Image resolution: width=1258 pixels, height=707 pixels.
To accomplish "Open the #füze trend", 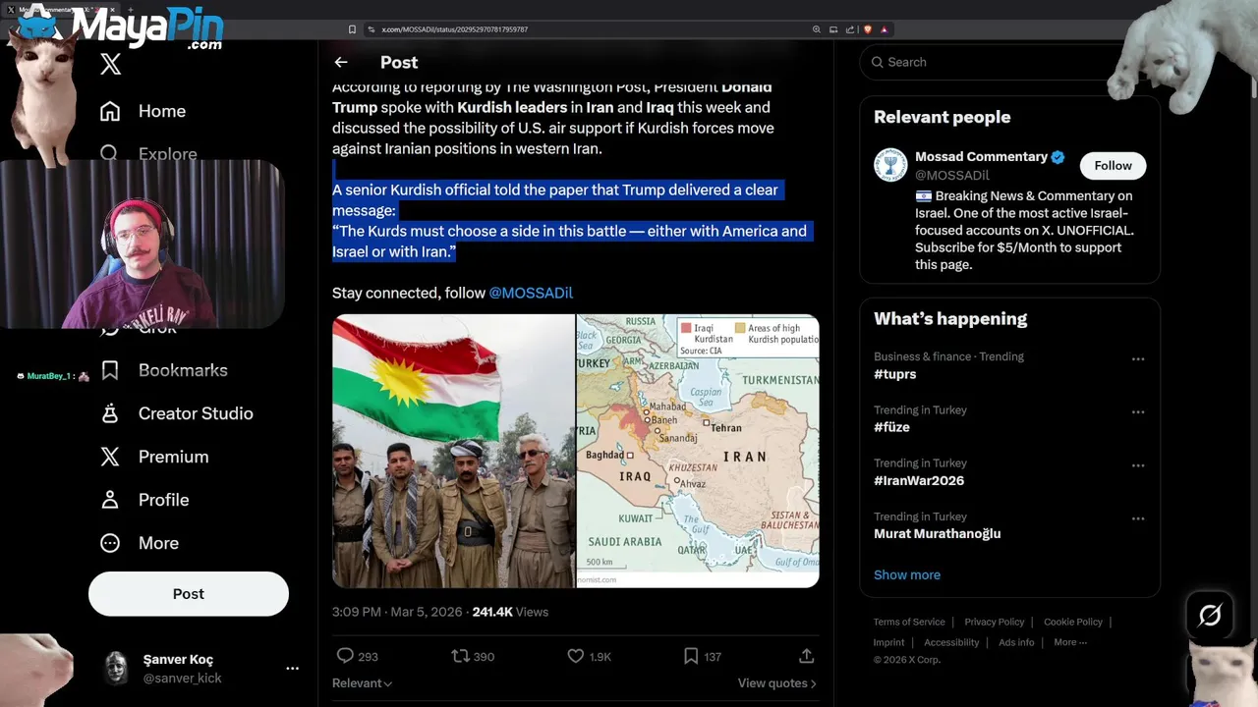I will click(891, 427).
